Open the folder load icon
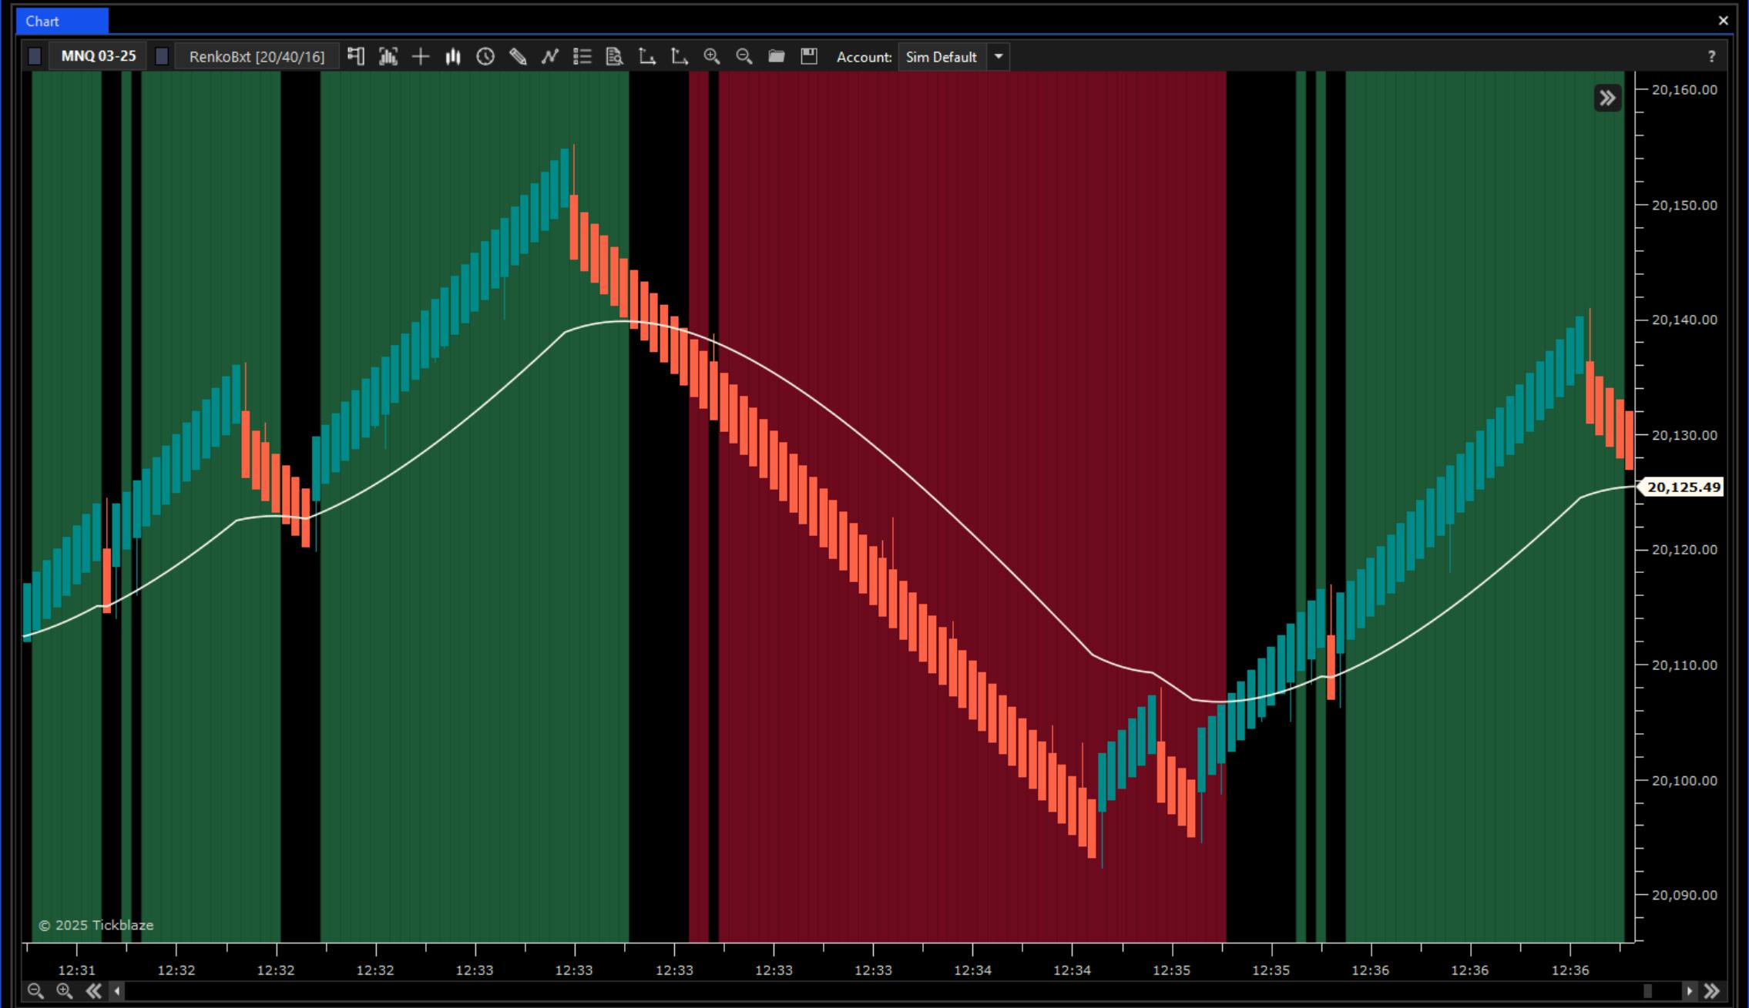Screen dimensions: 1749x1008 click(777, 56)
